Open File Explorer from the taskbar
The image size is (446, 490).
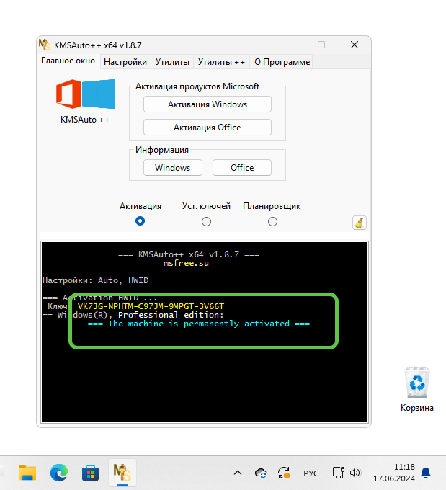pos(27,473)
